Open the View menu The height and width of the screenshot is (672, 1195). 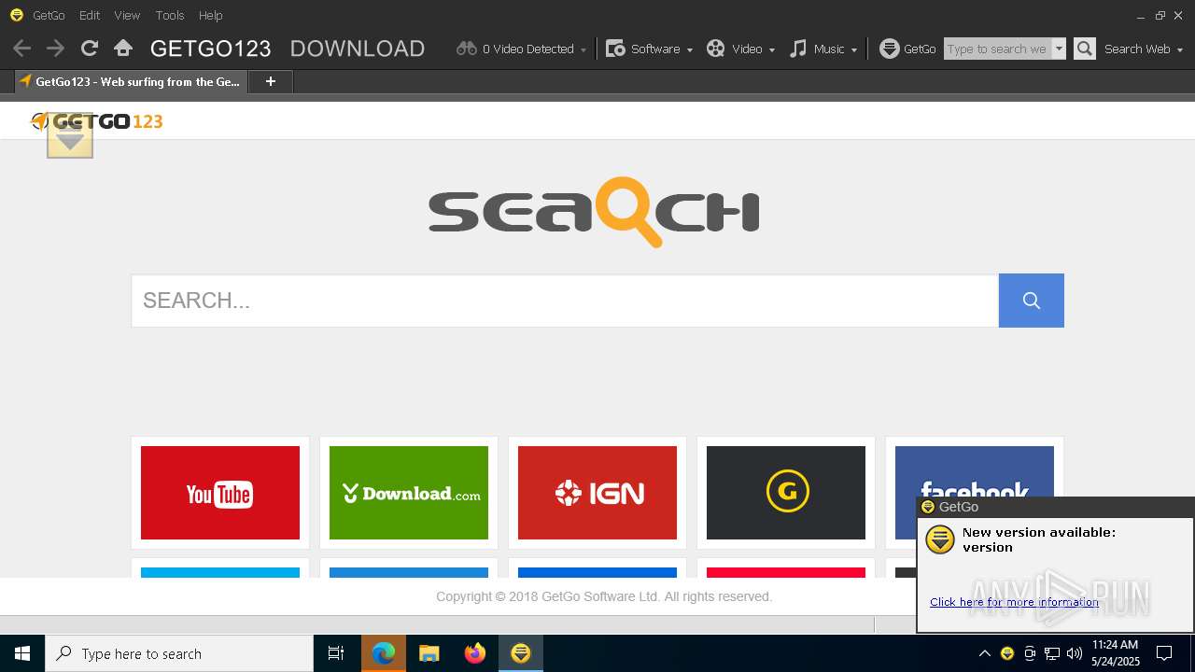(x=127, y=15)
